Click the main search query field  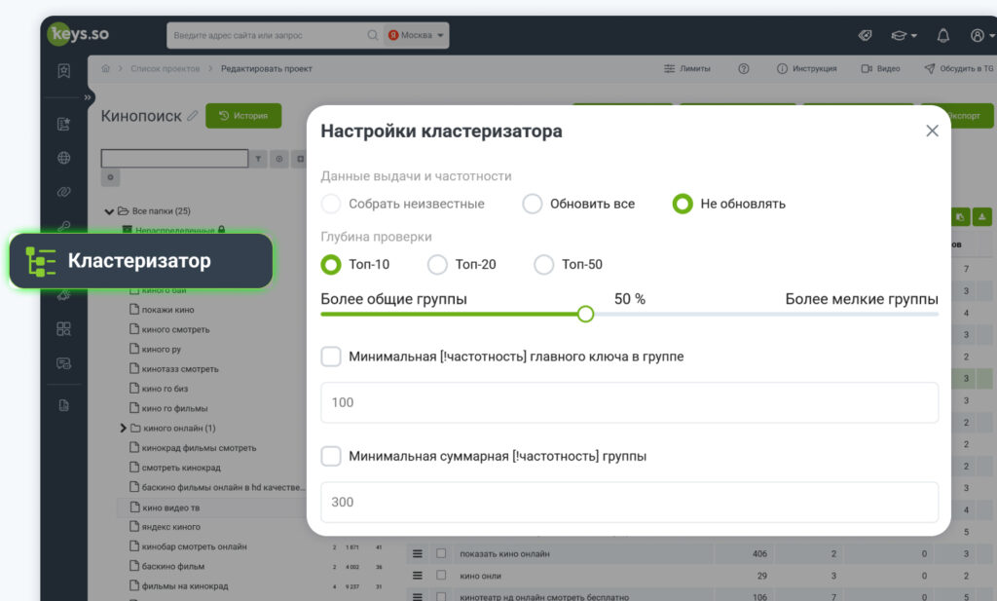pyautogui.click(x=267, y=35)
